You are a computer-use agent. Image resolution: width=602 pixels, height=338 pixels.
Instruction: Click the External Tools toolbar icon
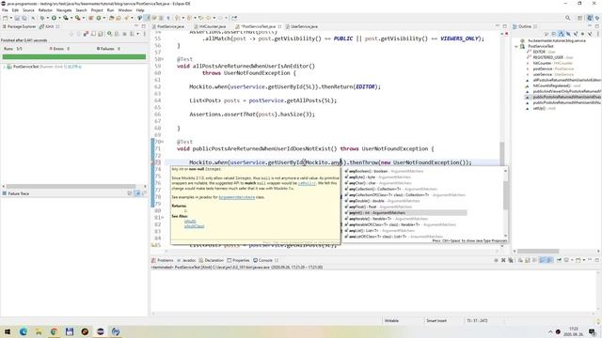[x=77, y=18]
